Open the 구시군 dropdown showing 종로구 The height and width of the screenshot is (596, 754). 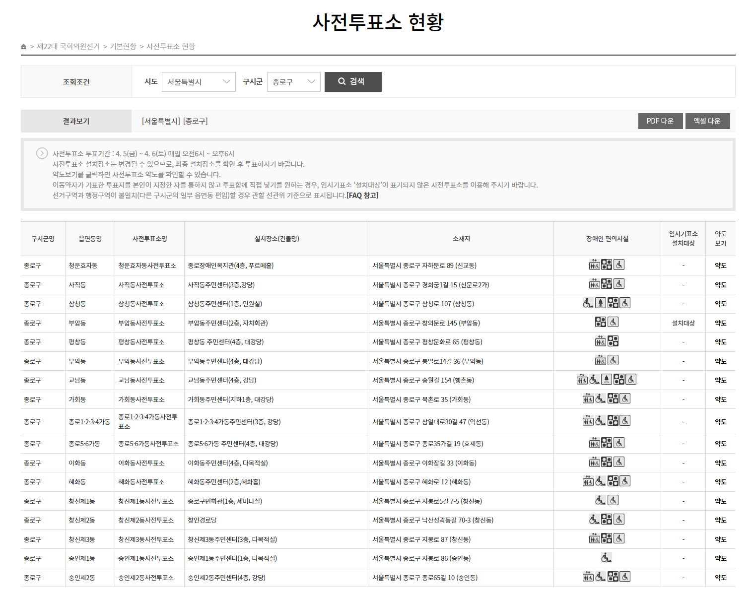tap(294, 82)
